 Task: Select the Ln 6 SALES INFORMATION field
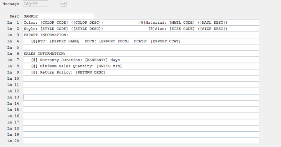(x=141, y=54)
